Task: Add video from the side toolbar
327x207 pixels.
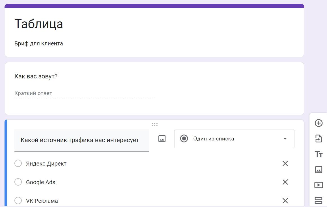Action: pos(319,185)
